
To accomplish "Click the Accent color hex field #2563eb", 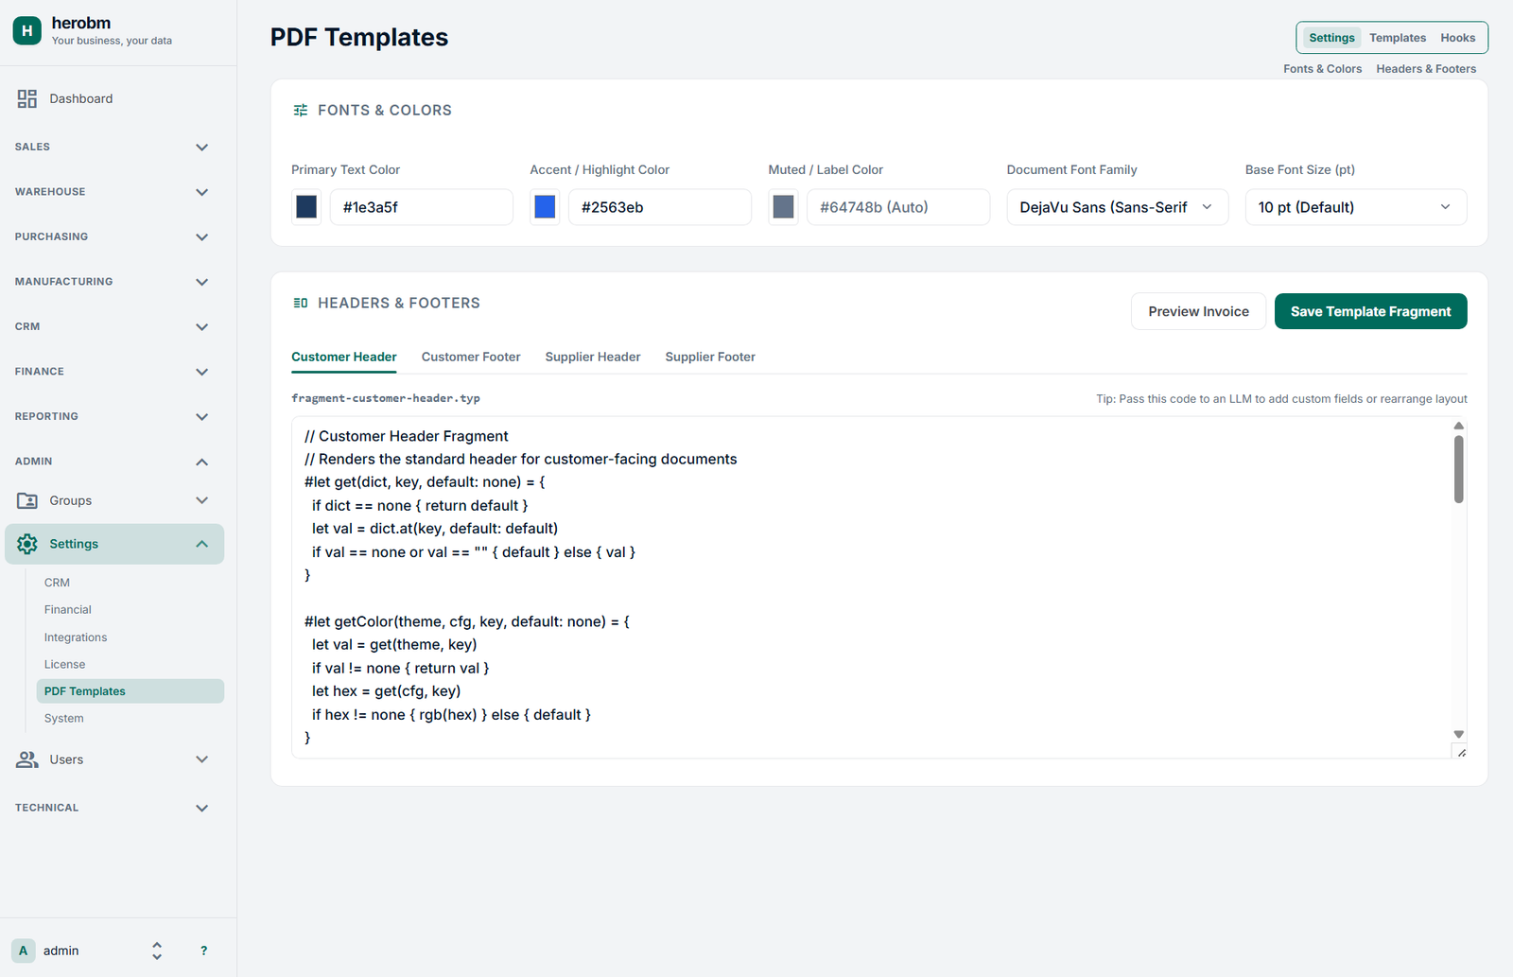I will [x=660, y=207].
